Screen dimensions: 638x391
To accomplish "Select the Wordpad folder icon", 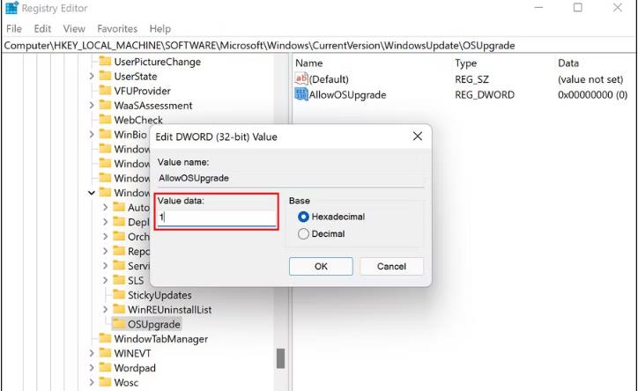I will [x=105, y=368].
